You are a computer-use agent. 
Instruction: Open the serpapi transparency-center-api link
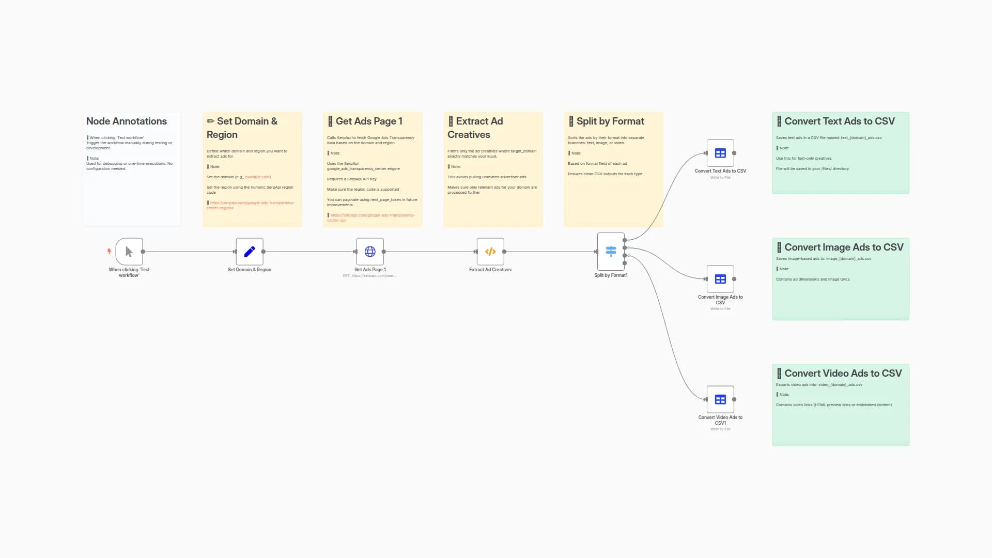(371, 218)
